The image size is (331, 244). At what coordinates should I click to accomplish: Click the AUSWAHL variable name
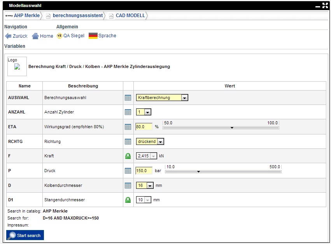point(19,98)
